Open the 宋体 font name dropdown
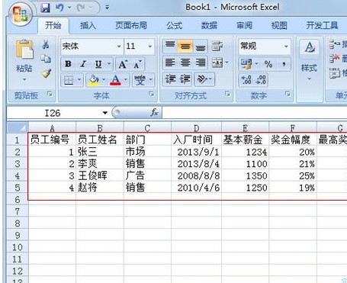This screenshot has height=283, width=347. [x=119, y=47]
